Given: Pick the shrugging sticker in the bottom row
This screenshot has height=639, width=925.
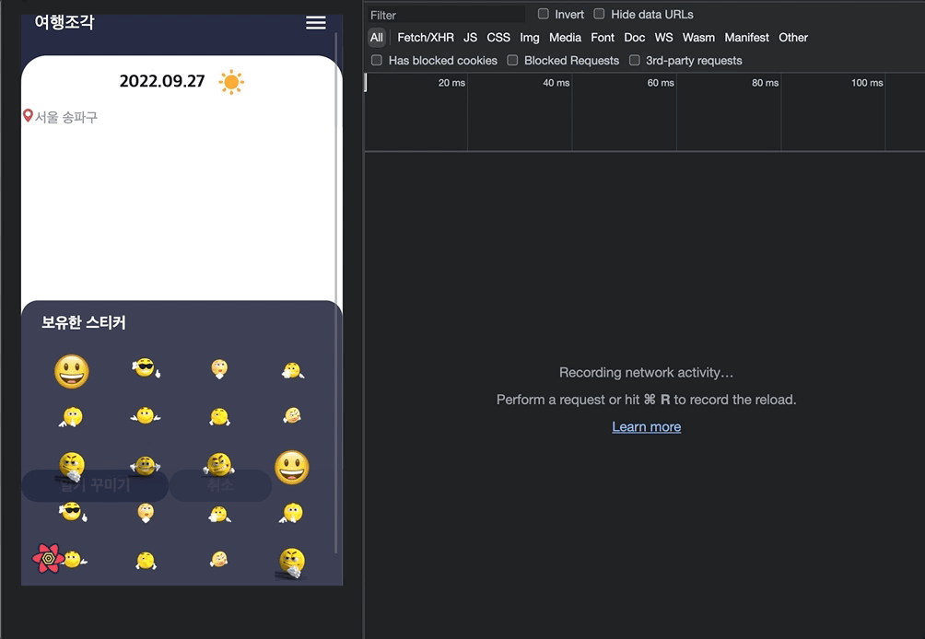Looking at the screenshot, I should (x=75, y=559).
